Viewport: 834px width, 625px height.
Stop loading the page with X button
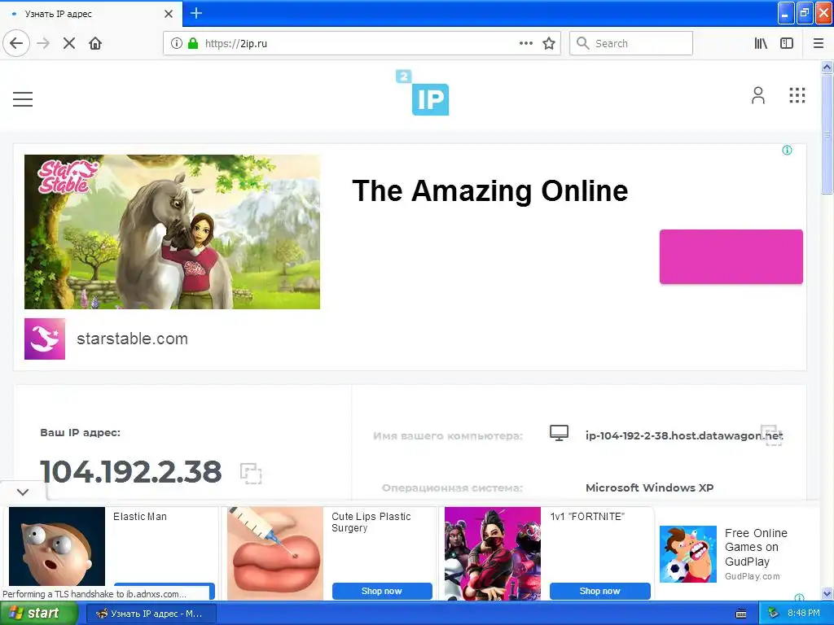pyautogui.click(x=69, y=43)
